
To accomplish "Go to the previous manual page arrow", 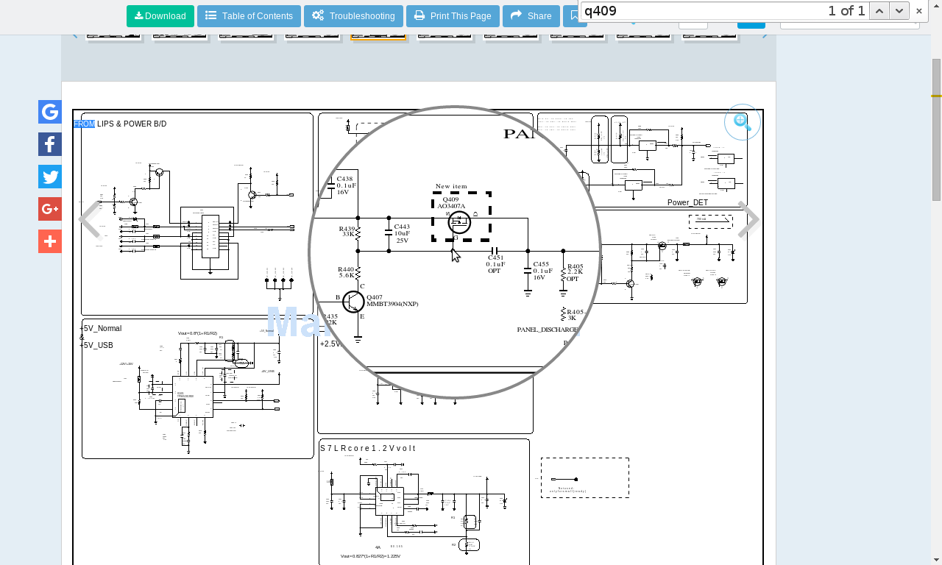I will (90, 220).
